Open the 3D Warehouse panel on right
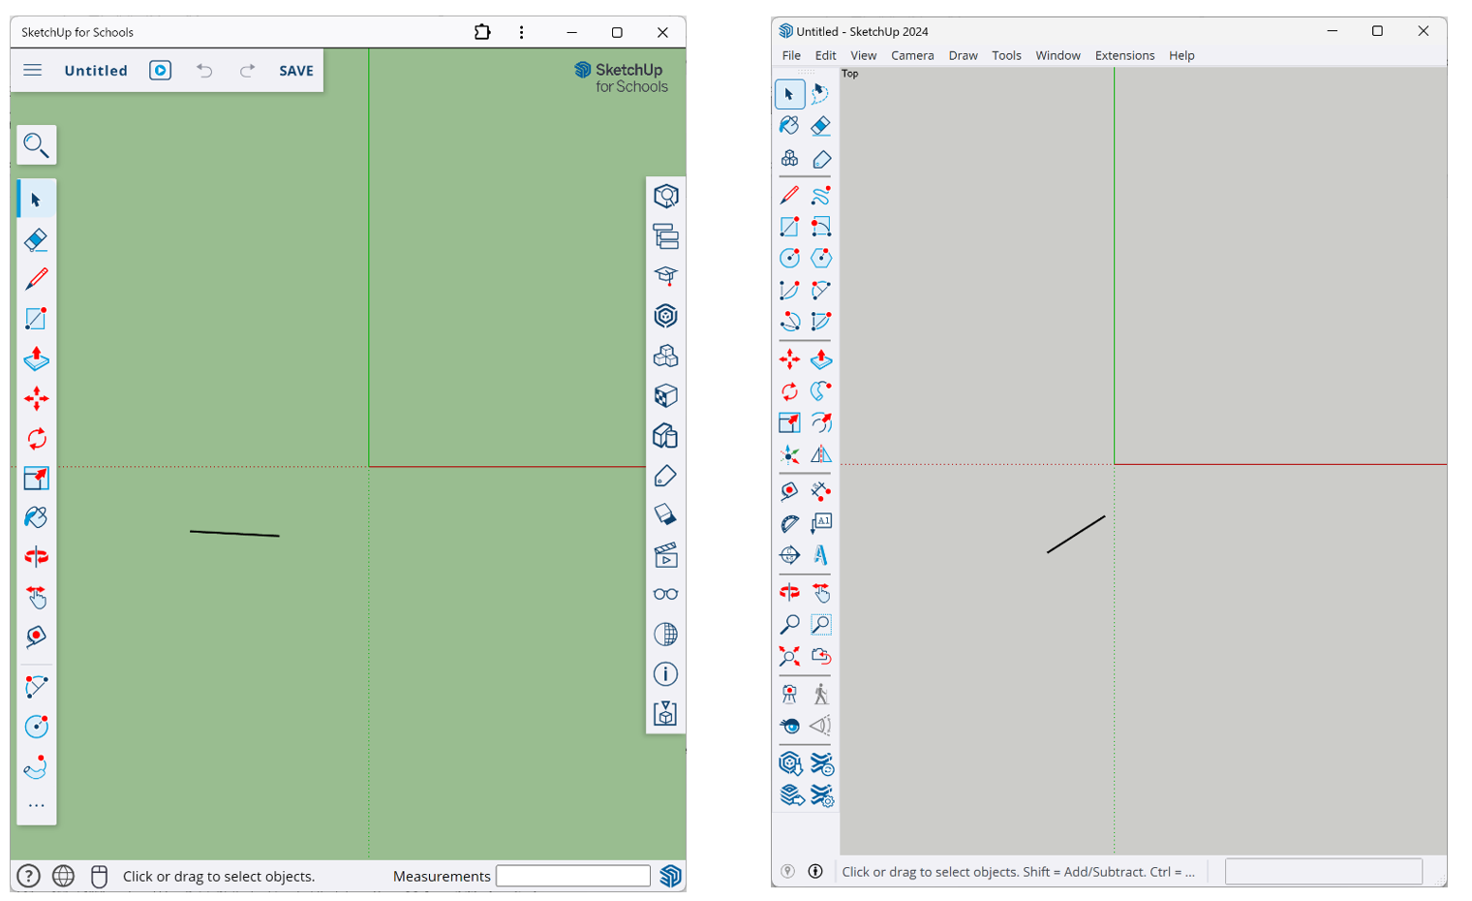Viewport: 1472px width, 901px height. pyautogui.click(x=665, y=316)
